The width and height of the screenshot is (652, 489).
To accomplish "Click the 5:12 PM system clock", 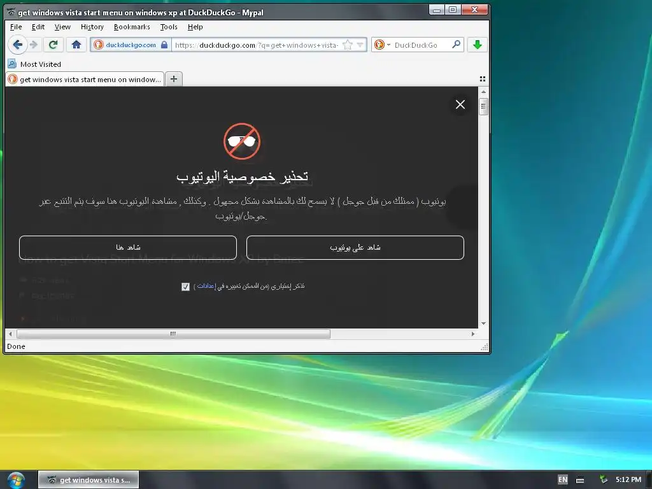I will (x=628, y=479).
